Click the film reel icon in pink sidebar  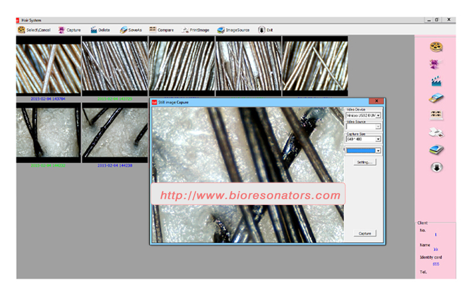pos(436,47)
